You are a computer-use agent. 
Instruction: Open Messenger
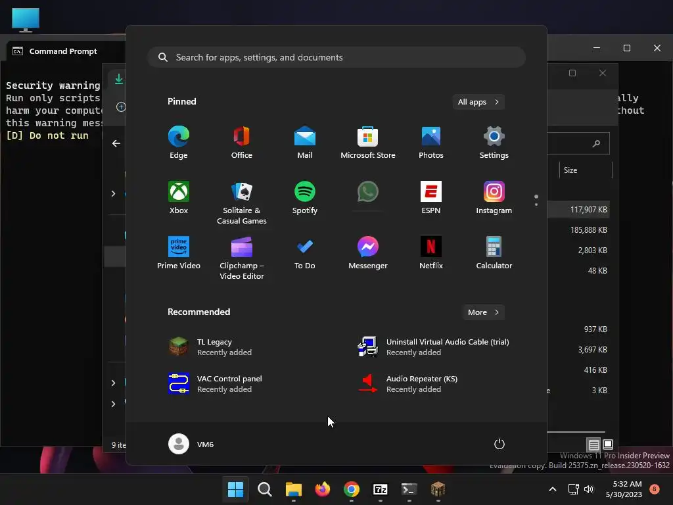[x=368, y=253]
